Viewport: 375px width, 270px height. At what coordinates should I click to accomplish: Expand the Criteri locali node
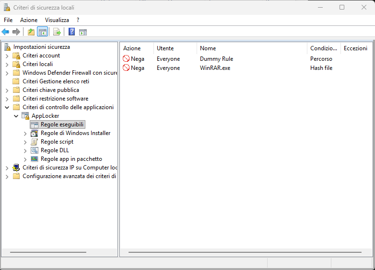pyautogui.click(x=7, y=65)
